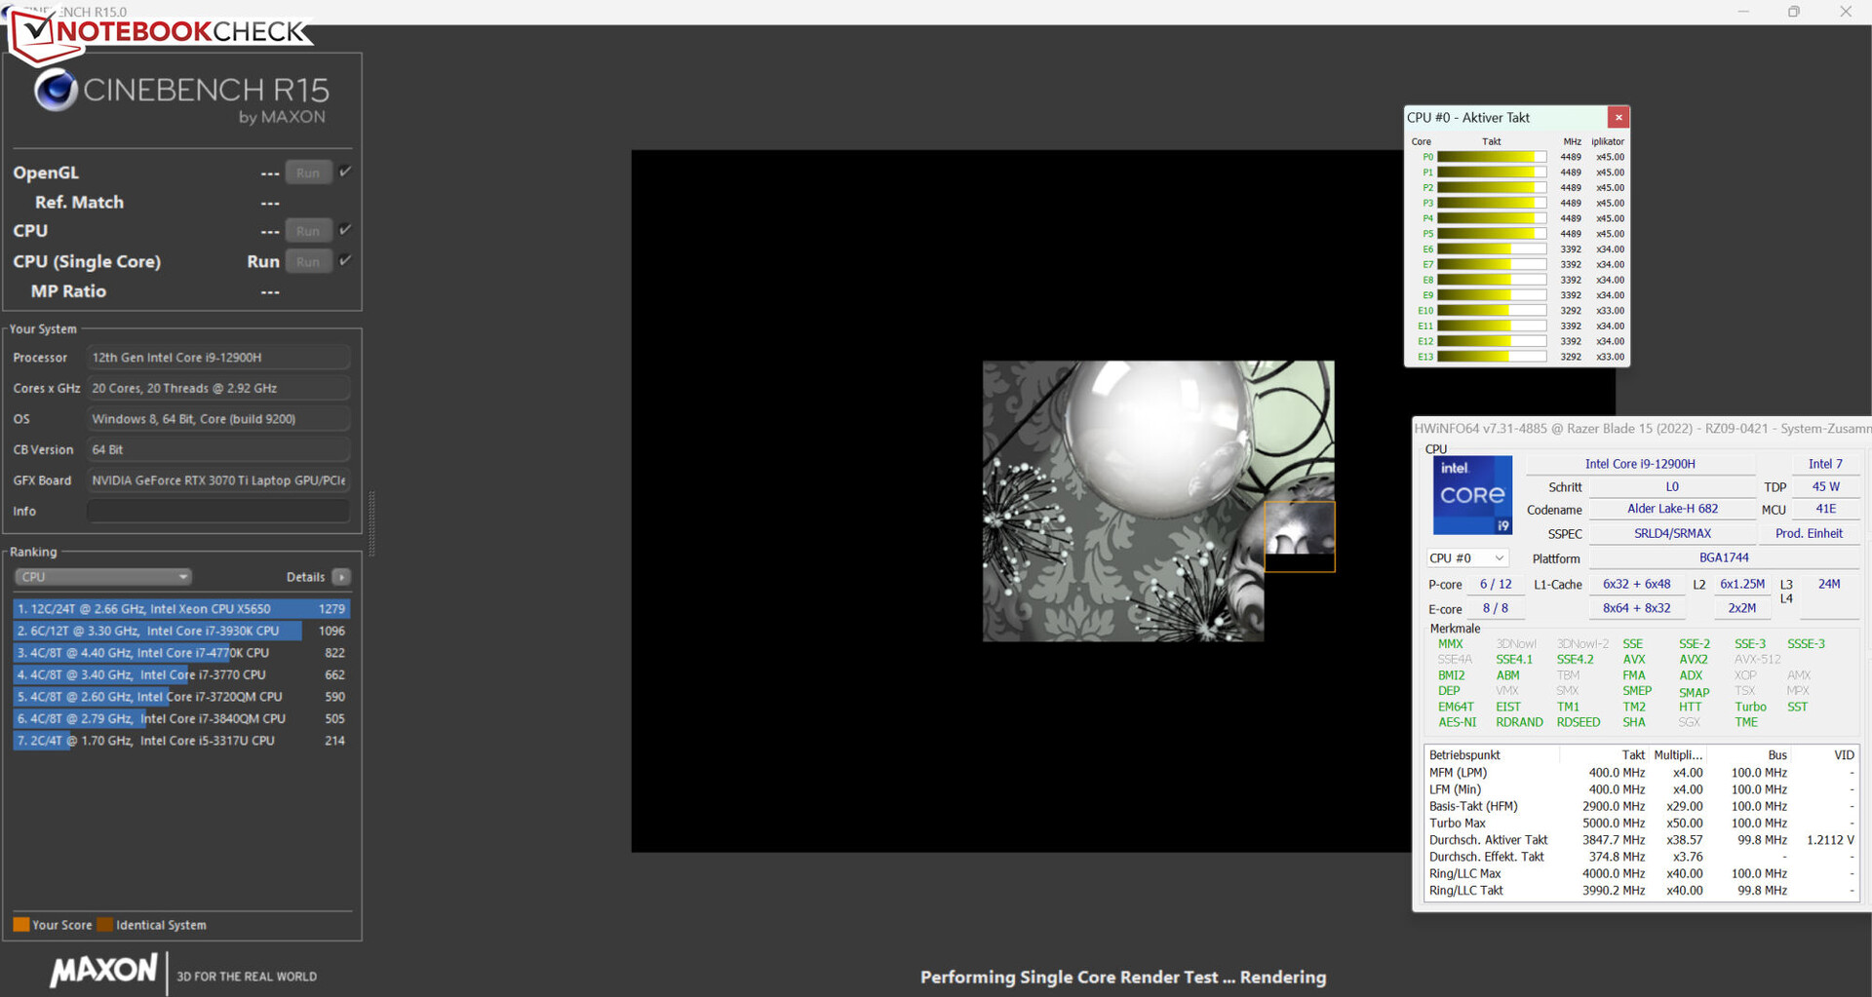The image size is (1872, 997).
Task: Click the Processor field in Your System
Action: 218,358
